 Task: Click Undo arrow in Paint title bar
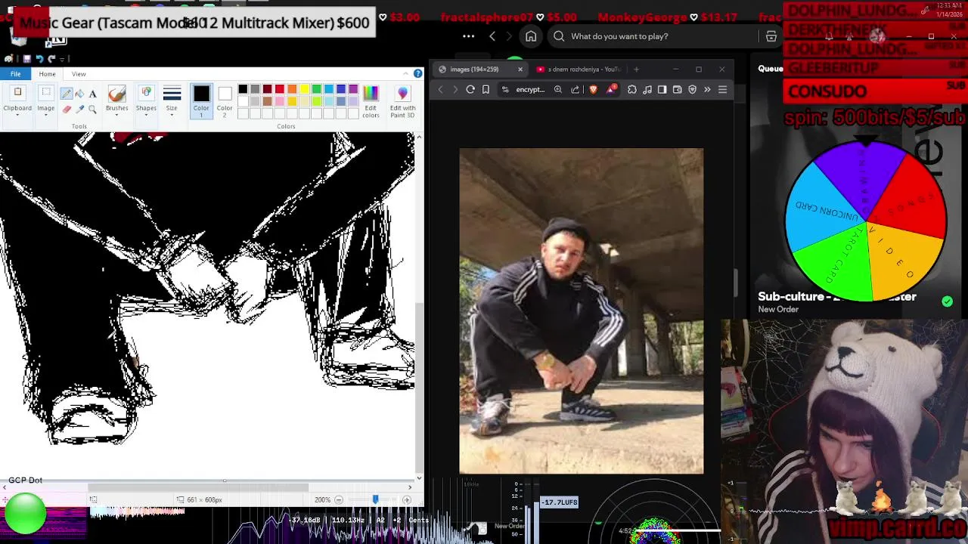pos(39,59)
